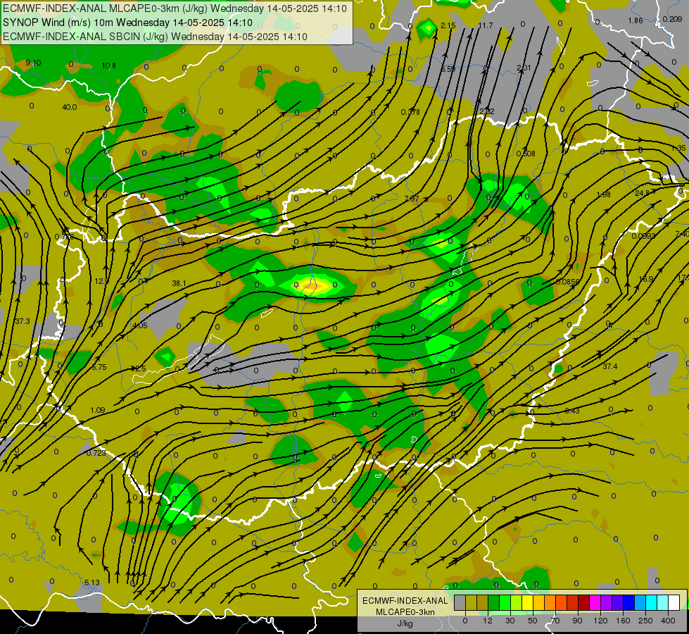Click the map value 1.98
689x634 pixels.
(x=603, y=194)
